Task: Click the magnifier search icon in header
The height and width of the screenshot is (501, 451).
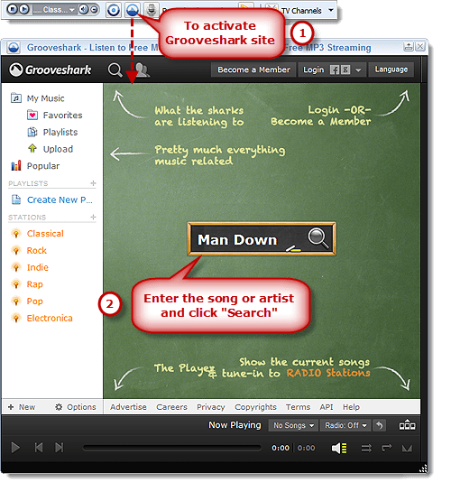Action: click(x=115, y=70)
